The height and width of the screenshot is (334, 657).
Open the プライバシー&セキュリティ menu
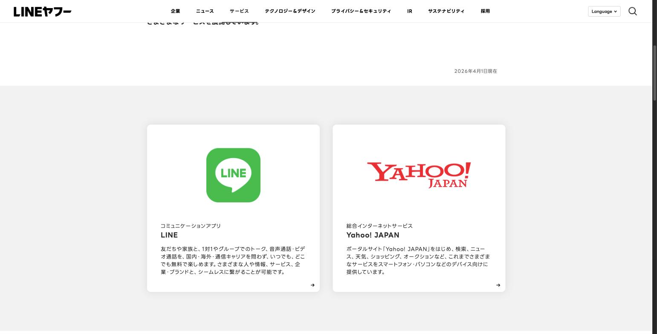click(361, 11)
